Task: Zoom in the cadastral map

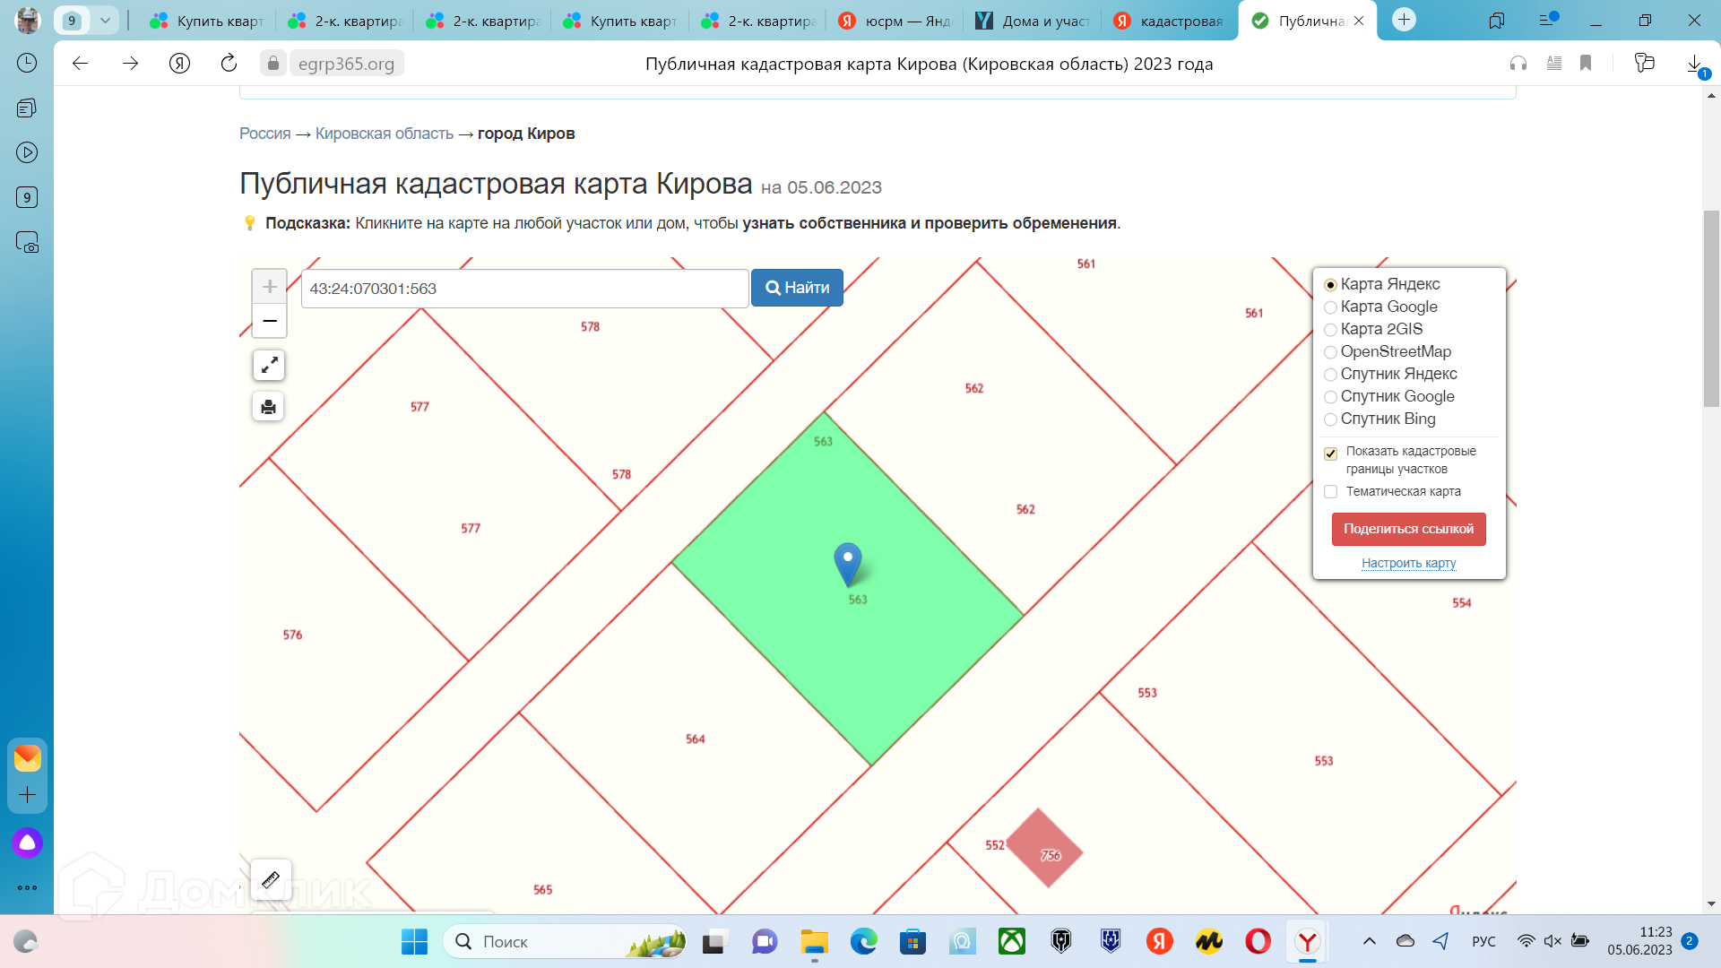Action: click(x=270, y=287)
